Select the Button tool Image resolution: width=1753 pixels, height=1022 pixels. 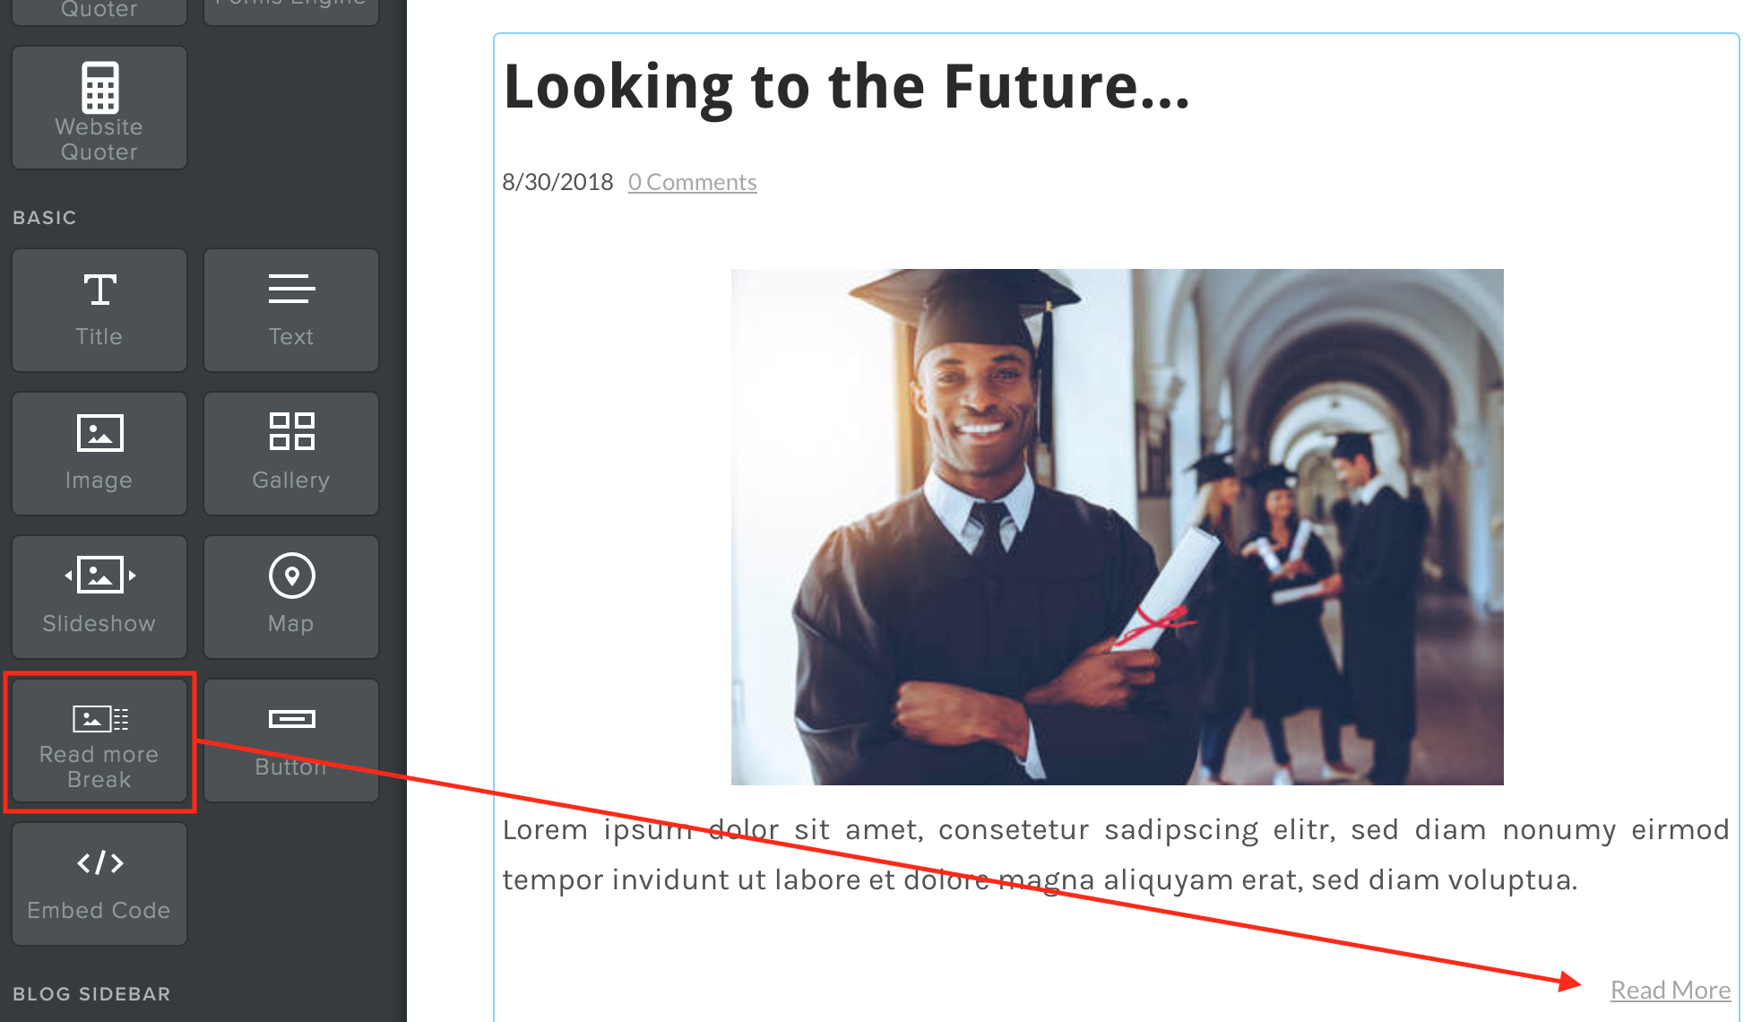pos(290,735)
